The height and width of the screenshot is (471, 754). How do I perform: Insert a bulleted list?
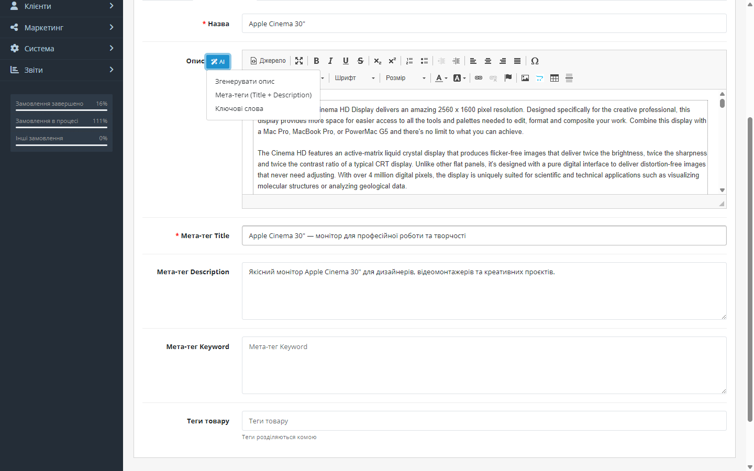pos(424,61)
